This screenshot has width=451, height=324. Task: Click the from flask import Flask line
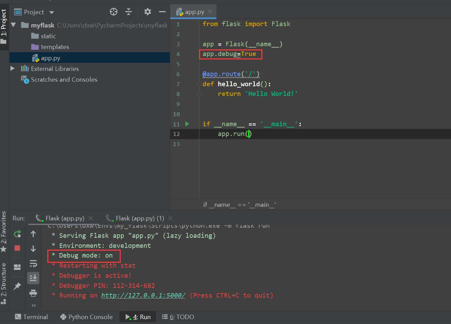click(x=246, y=24)
